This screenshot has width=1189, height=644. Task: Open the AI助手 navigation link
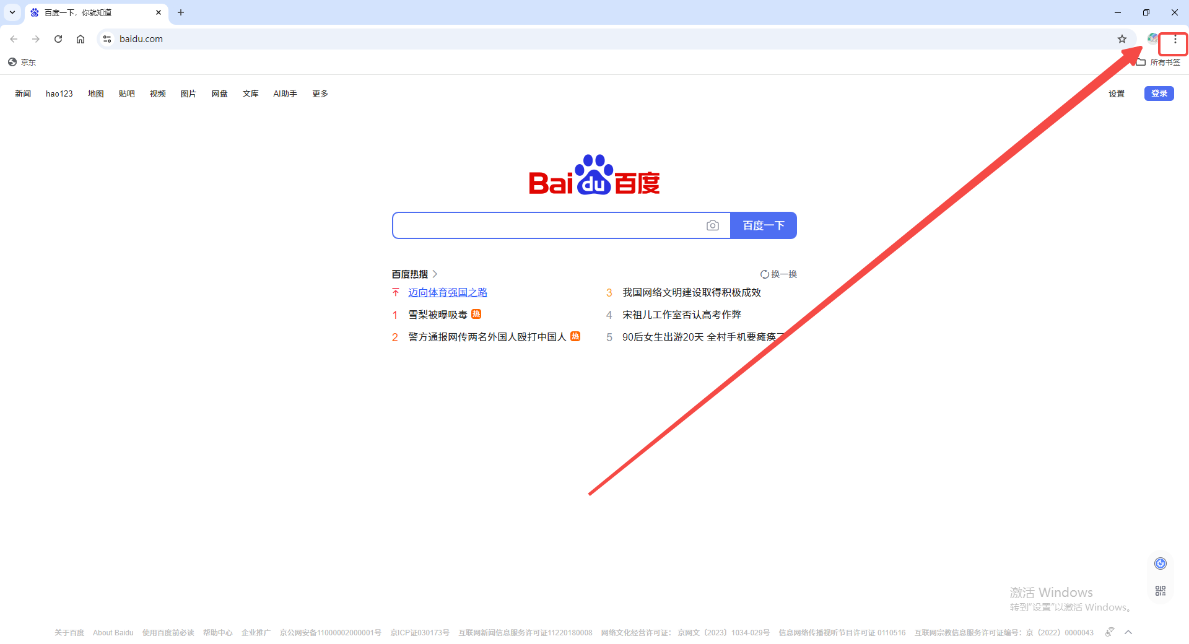285,94
